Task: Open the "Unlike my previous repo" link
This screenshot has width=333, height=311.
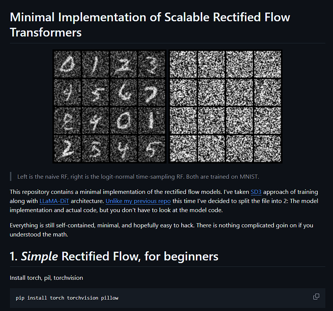Action: [138, 201]
